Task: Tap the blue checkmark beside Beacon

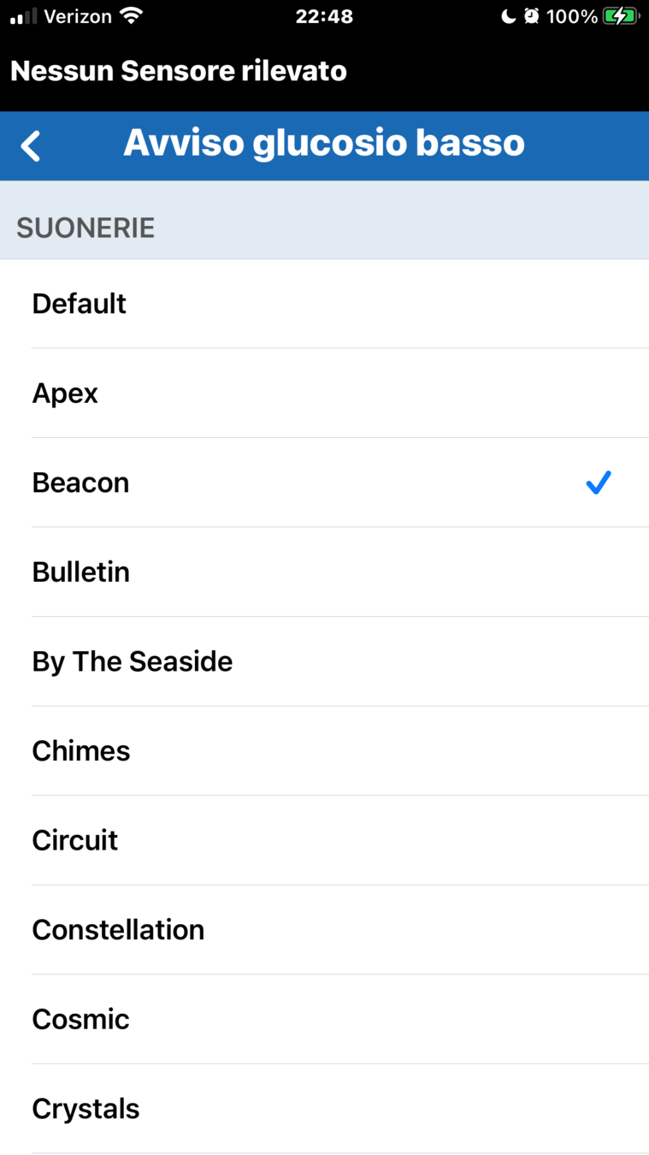Action: pyautogui.click(x=599, y=483)
